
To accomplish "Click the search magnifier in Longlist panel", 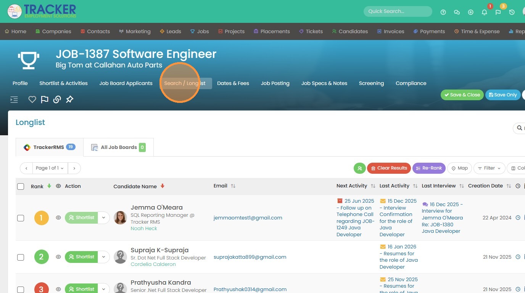I will (519, 128).
